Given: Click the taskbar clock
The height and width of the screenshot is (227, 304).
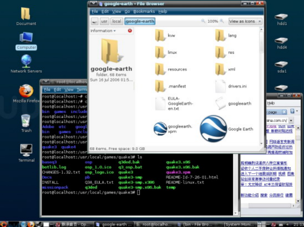Looking at the screenshot, I should (x=298, y=225).
